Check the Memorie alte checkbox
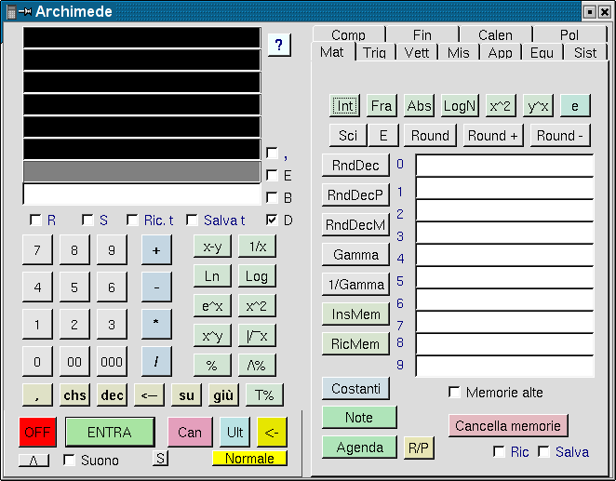Image resolution: width=616 pixels, height=481 pixels. pos(454,393)
